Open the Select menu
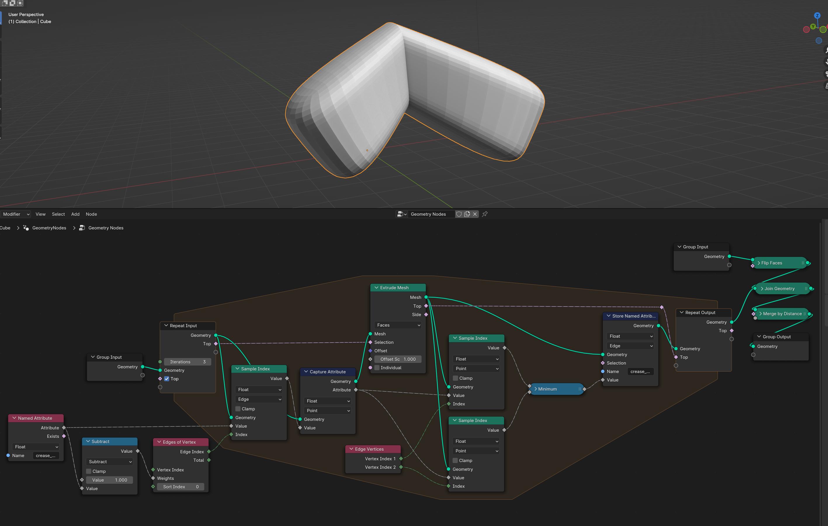This screenshot has width=828, height=526. (58, 214)
